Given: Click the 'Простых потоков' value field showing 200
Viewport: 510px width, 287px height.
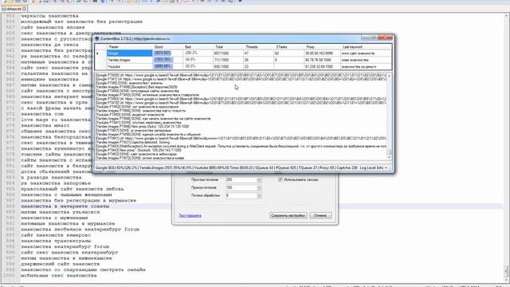Looking at the screenshot, I should pyautogui.click(x=241, y=179).
